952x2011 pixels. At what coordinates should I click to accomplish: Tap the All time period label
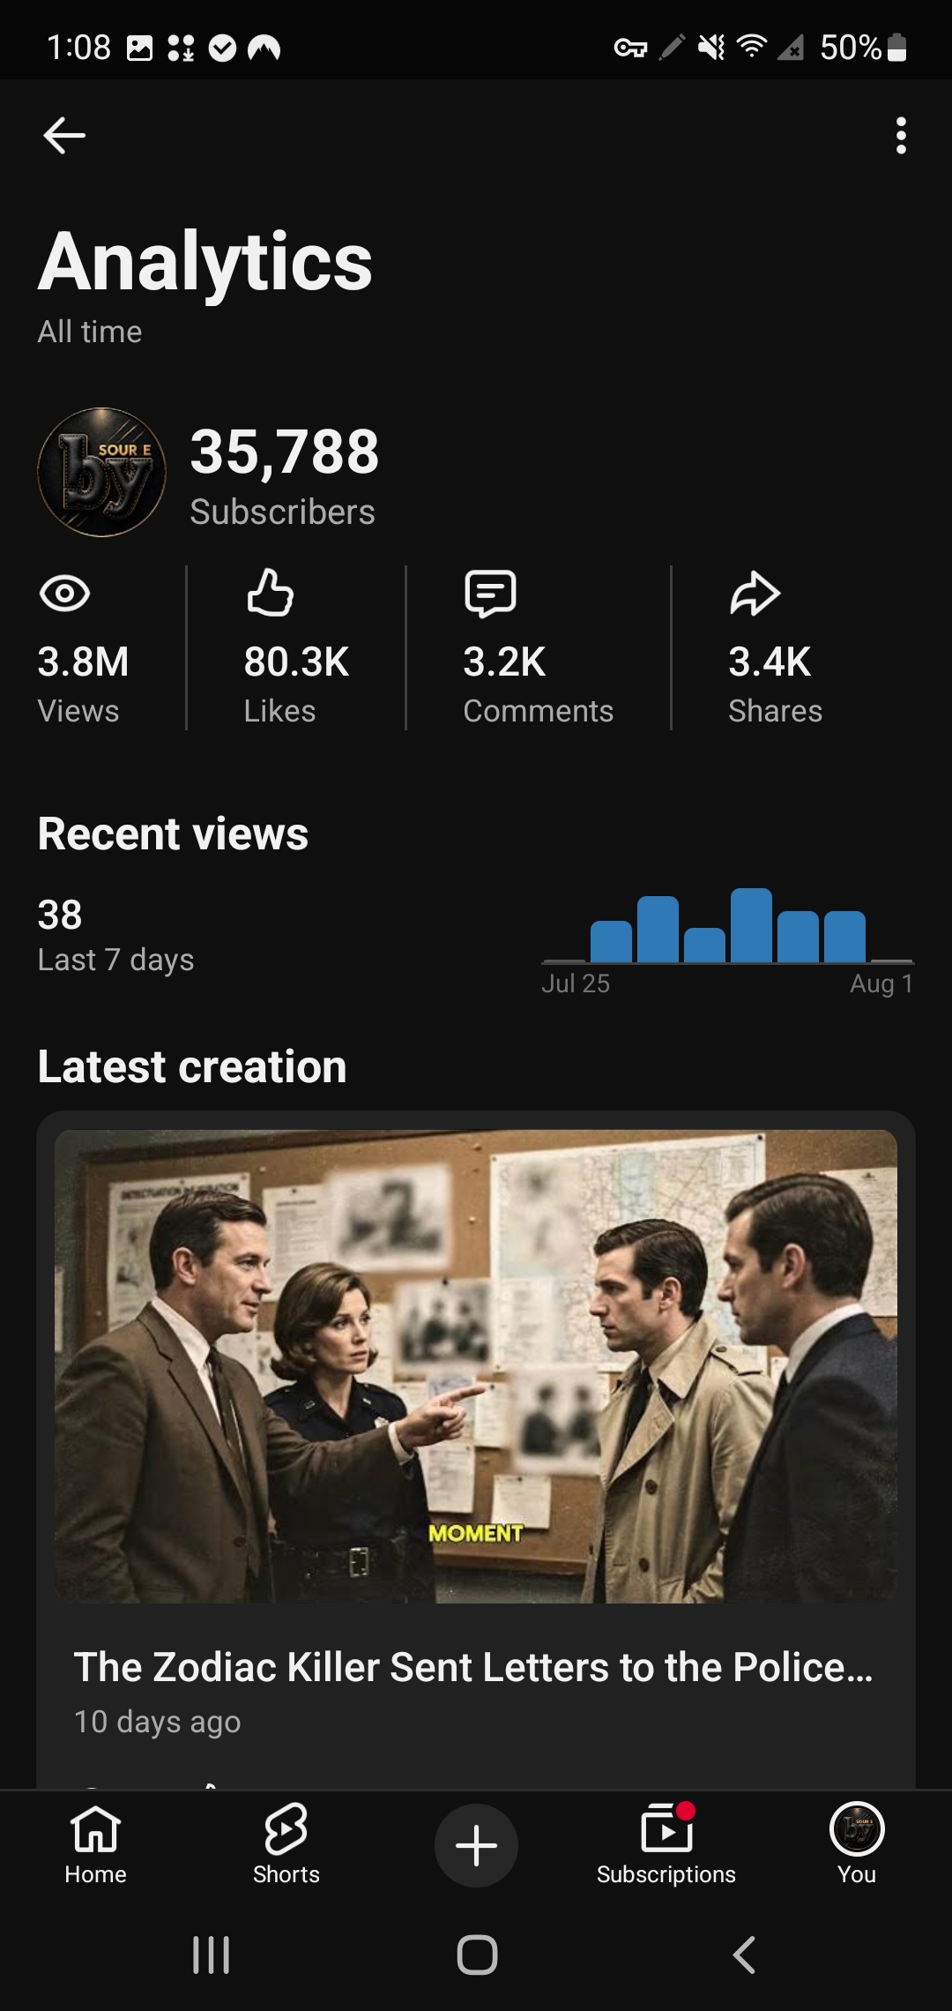tap(89, 332)
